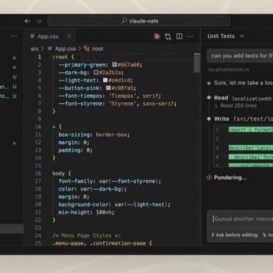Go back with the left arrow

28,21
